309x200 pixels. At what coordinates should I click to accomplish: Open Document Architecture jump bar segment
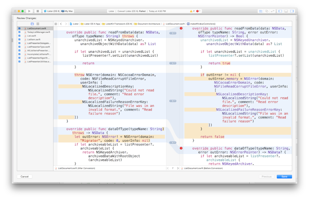[x=147, y=24]
